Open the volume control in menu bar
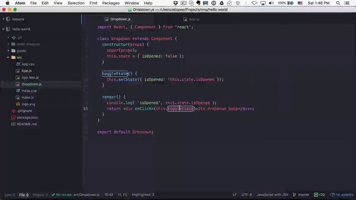This screenshot has width=356, height=200. click(271, 3)
